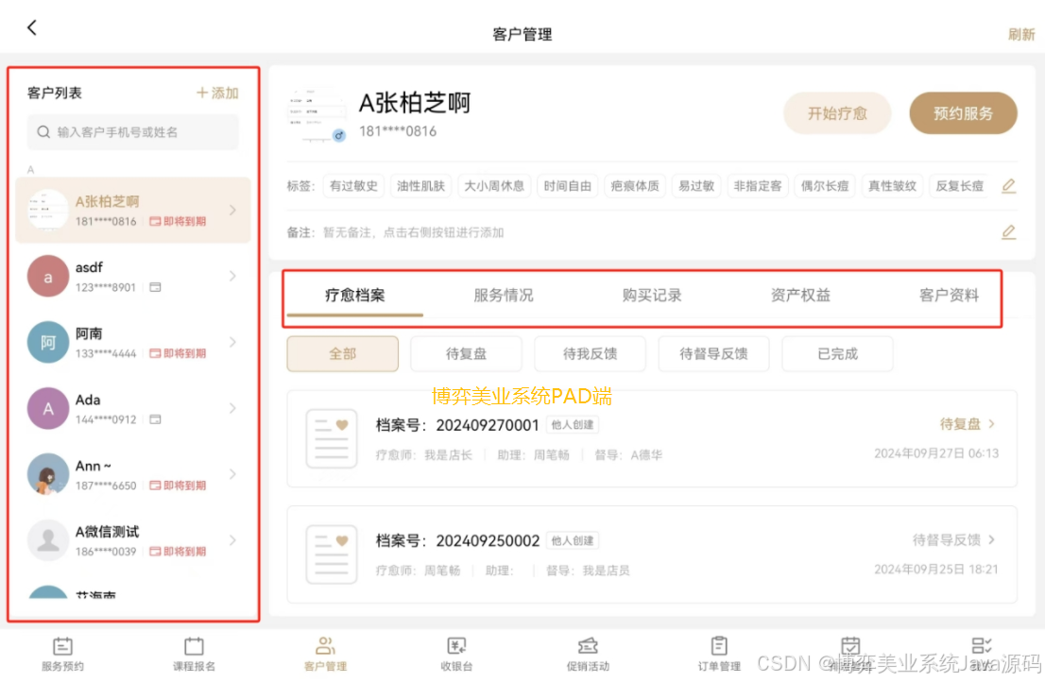Click the 大小周休息 tag
Image resolution: width=1045 pixels, height=682 pixels.
coord(494,186)
